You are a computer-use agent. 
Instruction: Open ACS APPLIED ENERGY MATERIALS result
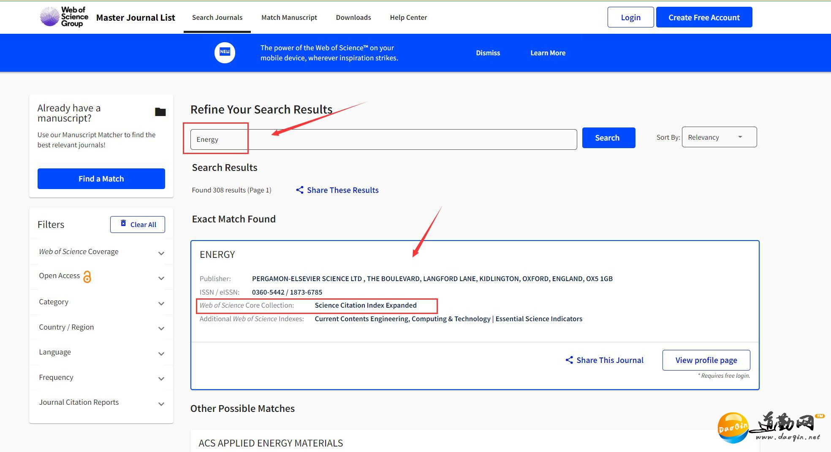[271, 443]
